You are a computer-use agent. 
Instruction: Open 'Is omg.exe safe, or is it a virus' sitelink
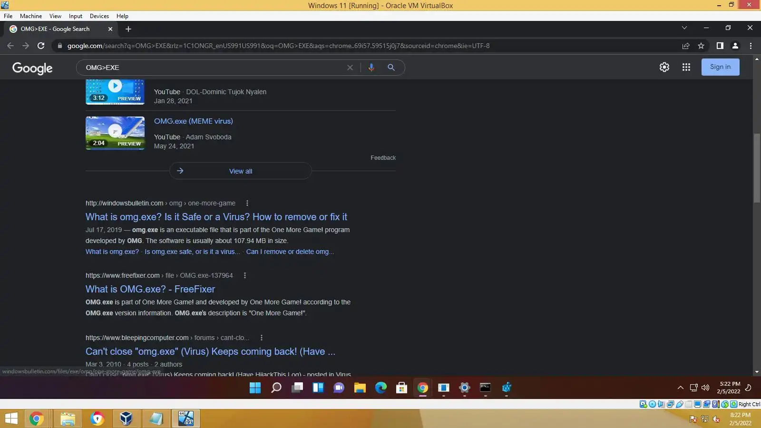[192, 252]
